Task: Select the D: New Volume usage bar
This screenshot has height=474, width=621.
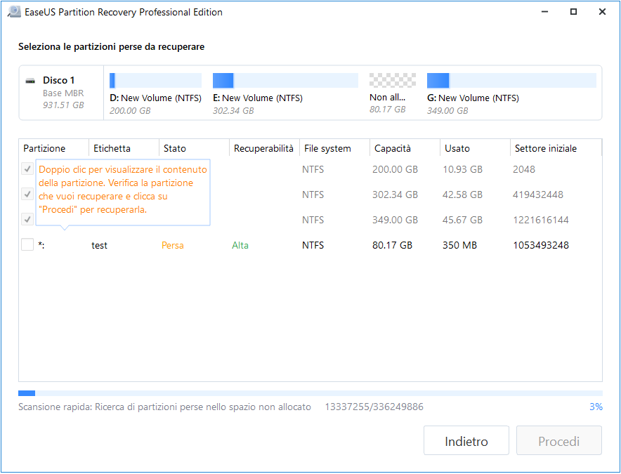Action: (x=156, y=80)
